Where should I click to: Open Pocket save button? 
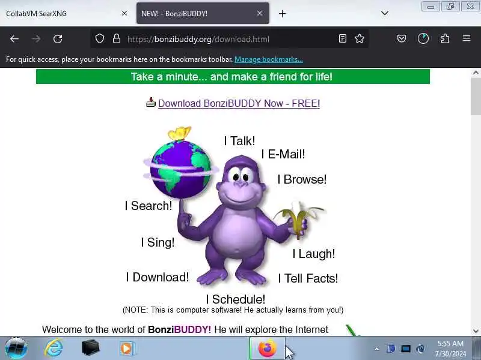tap(402, 38)
